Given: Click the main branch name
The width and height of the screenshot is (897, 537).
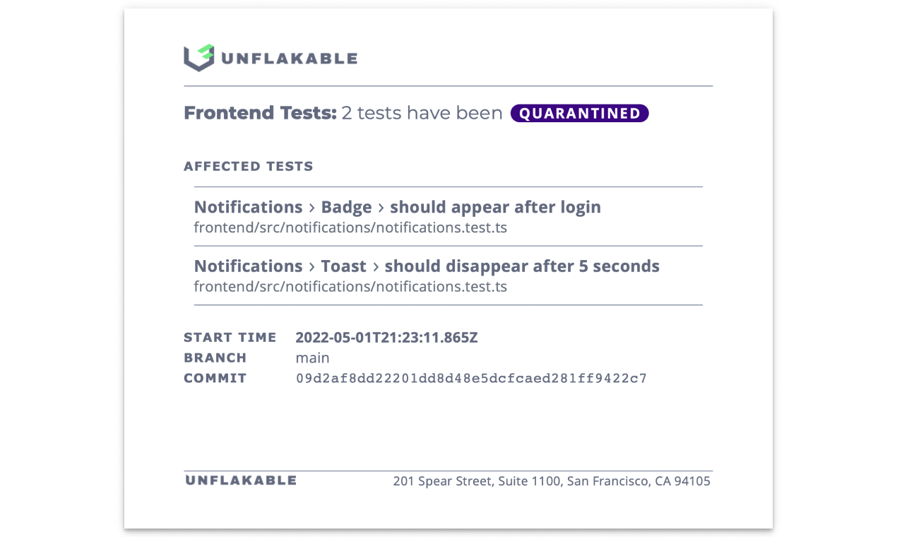Looking at the screenshot, I should tap(312, 358).
